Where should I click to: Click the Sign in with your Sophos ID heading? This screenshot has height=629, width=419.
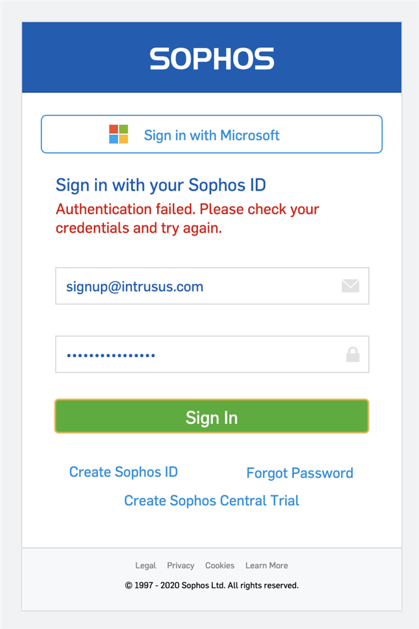pyautogui.click(x=161, y=185)
